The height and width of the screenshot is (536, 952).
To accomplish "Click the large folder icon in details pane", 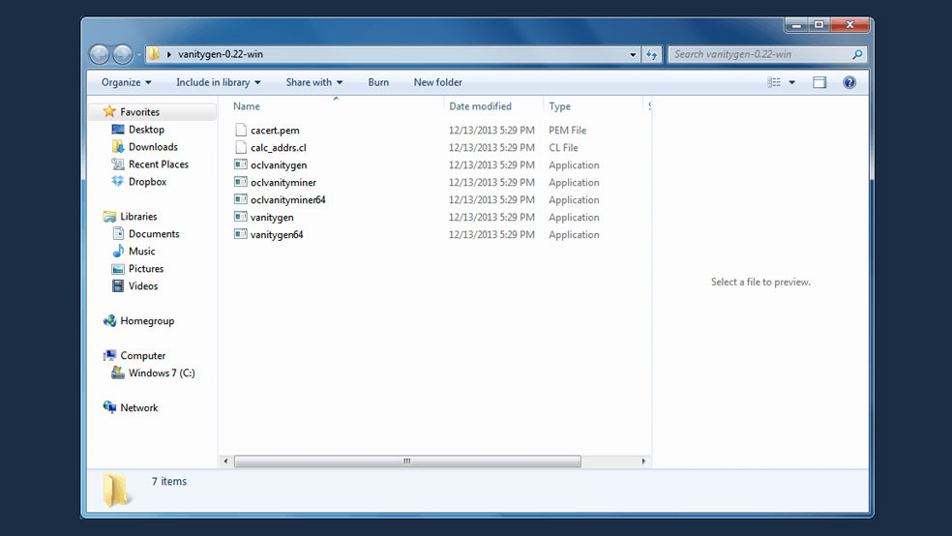I will coord(116,490).
